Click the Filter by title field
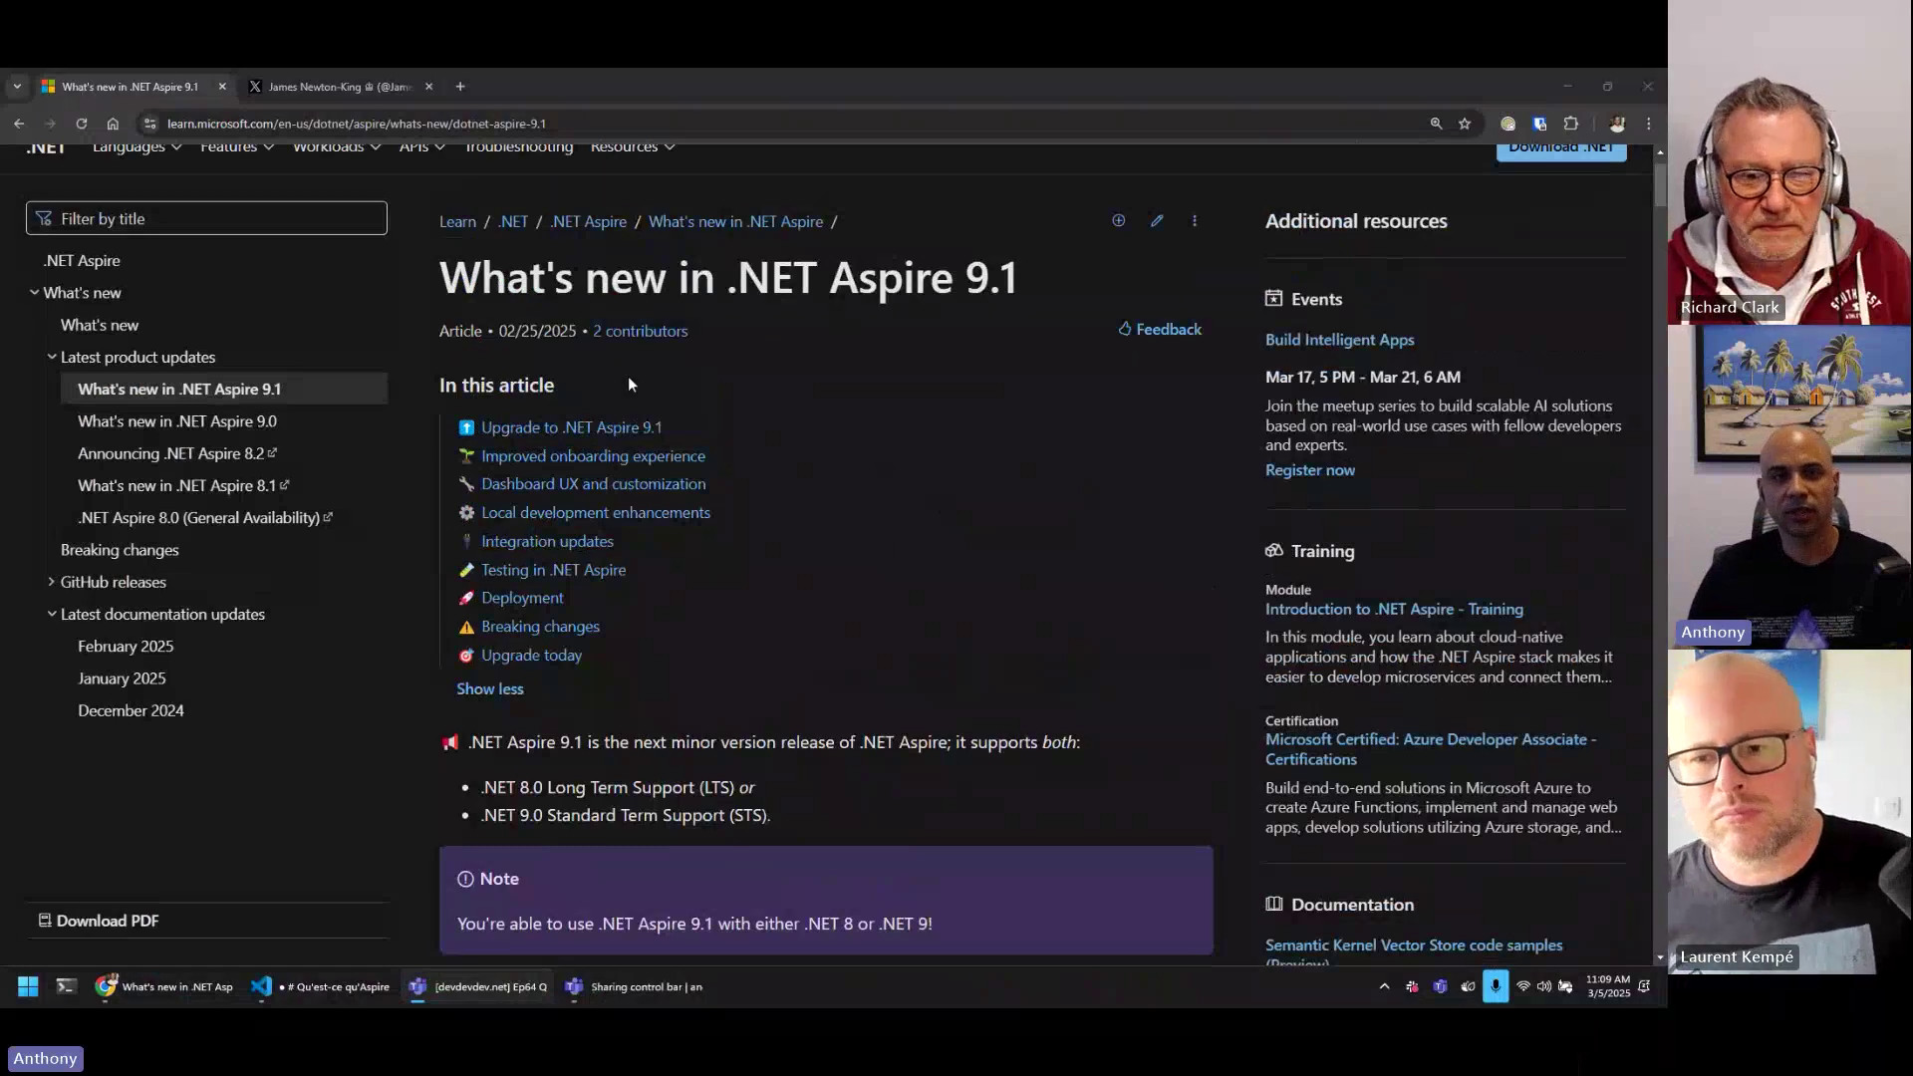The height and width of the screenshot is (1076, 1913). pos(206,218)
